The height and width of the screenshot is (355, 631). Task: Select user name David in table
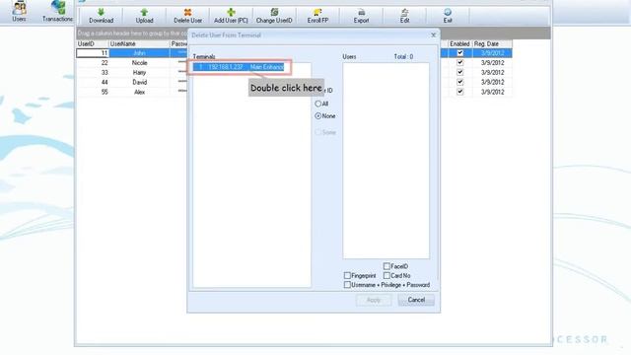click(x=139, y=82)
